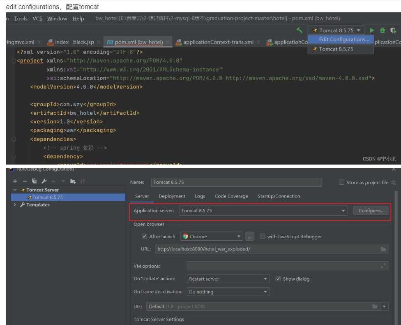
Task: Click the gear icon beside Store as project file
Action: [394, 182]
